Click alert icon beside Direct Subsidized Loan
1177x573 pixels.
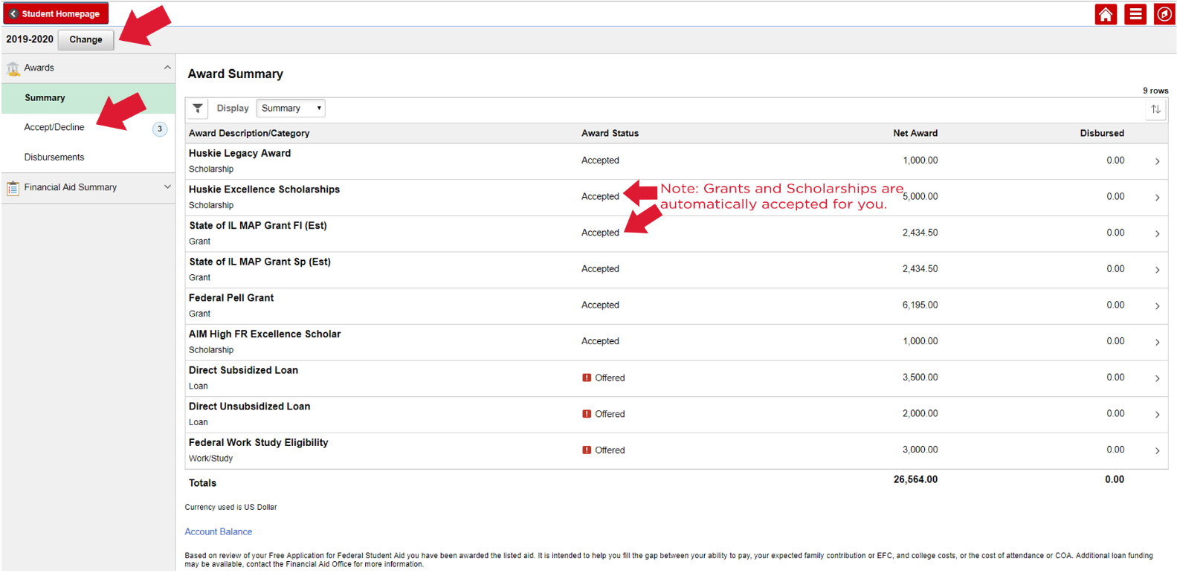587,378
